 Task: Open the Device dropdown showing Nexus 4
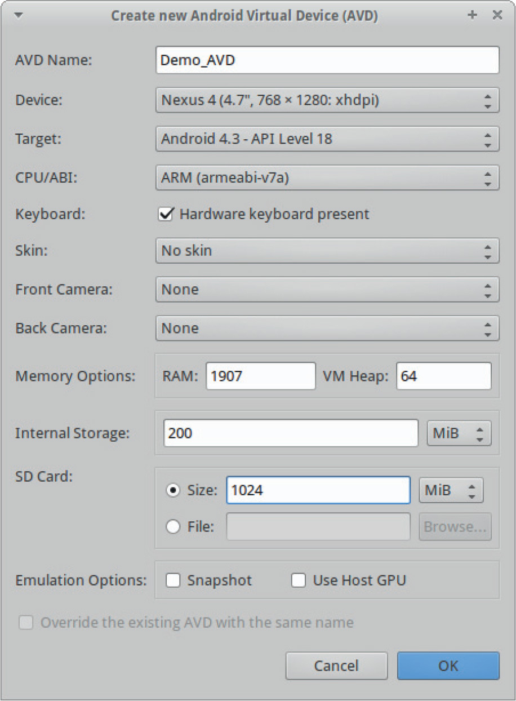pyautogui.click(x=327, y=101)
